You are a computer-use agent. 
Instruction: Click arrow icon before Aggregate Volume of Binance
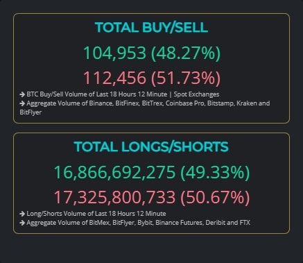[22, 103]
